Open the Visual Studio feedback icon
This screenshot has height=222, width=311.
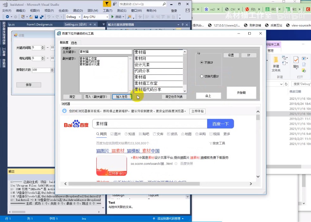tap(115, 4)
